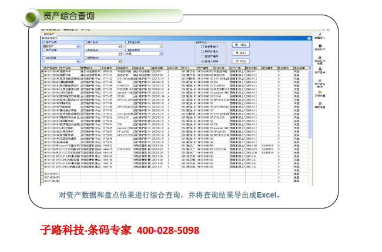Click the results table vertical scrollbar
This screenshot has height=252, width=382.
click(x=311, y=117)
